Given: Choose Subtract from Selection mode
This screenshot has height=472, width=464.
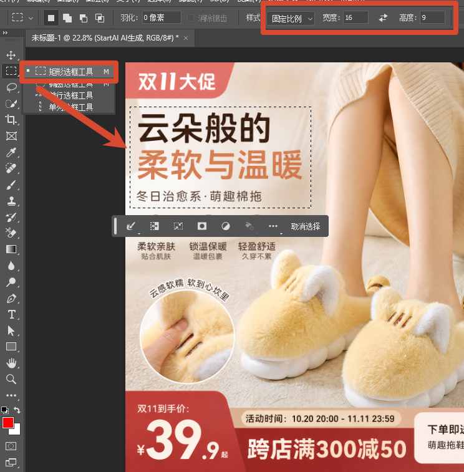Looking at the screenshot, I should [84, 18].
